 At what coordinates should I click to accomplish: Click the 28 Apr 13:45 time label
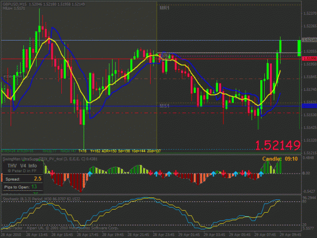pyautogui.click(x=37, y=235)
